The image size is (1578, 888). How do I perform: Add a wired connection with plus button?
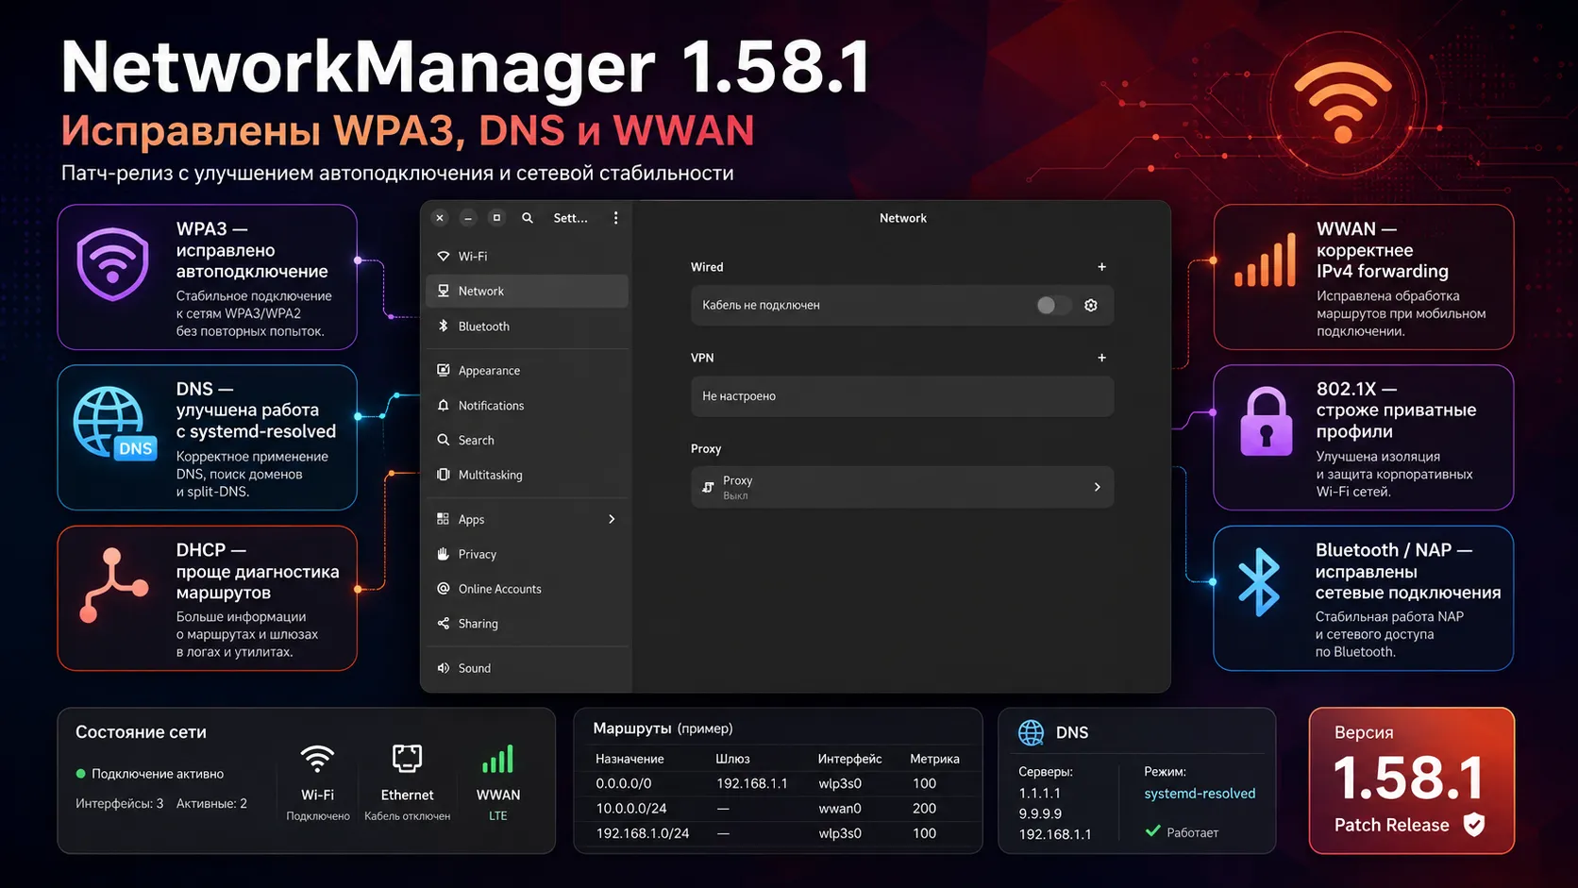coord(1101,267)
